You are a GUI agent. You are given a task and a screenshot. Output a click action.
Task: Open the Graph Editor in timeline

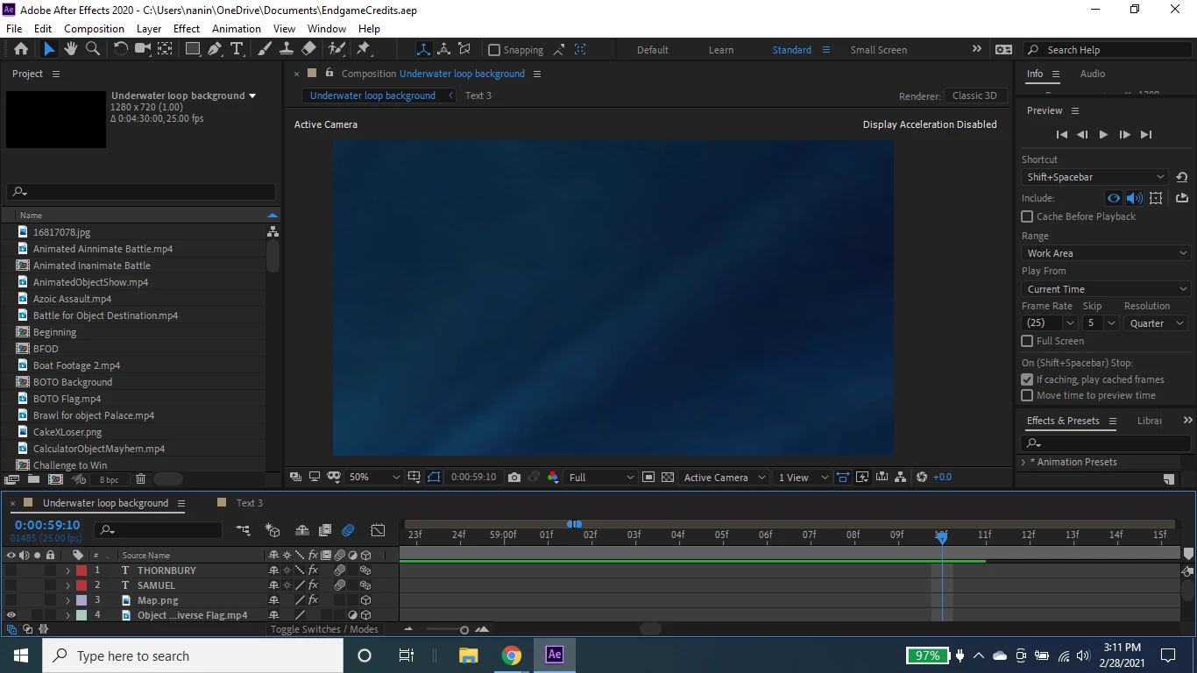click(378, 530)
